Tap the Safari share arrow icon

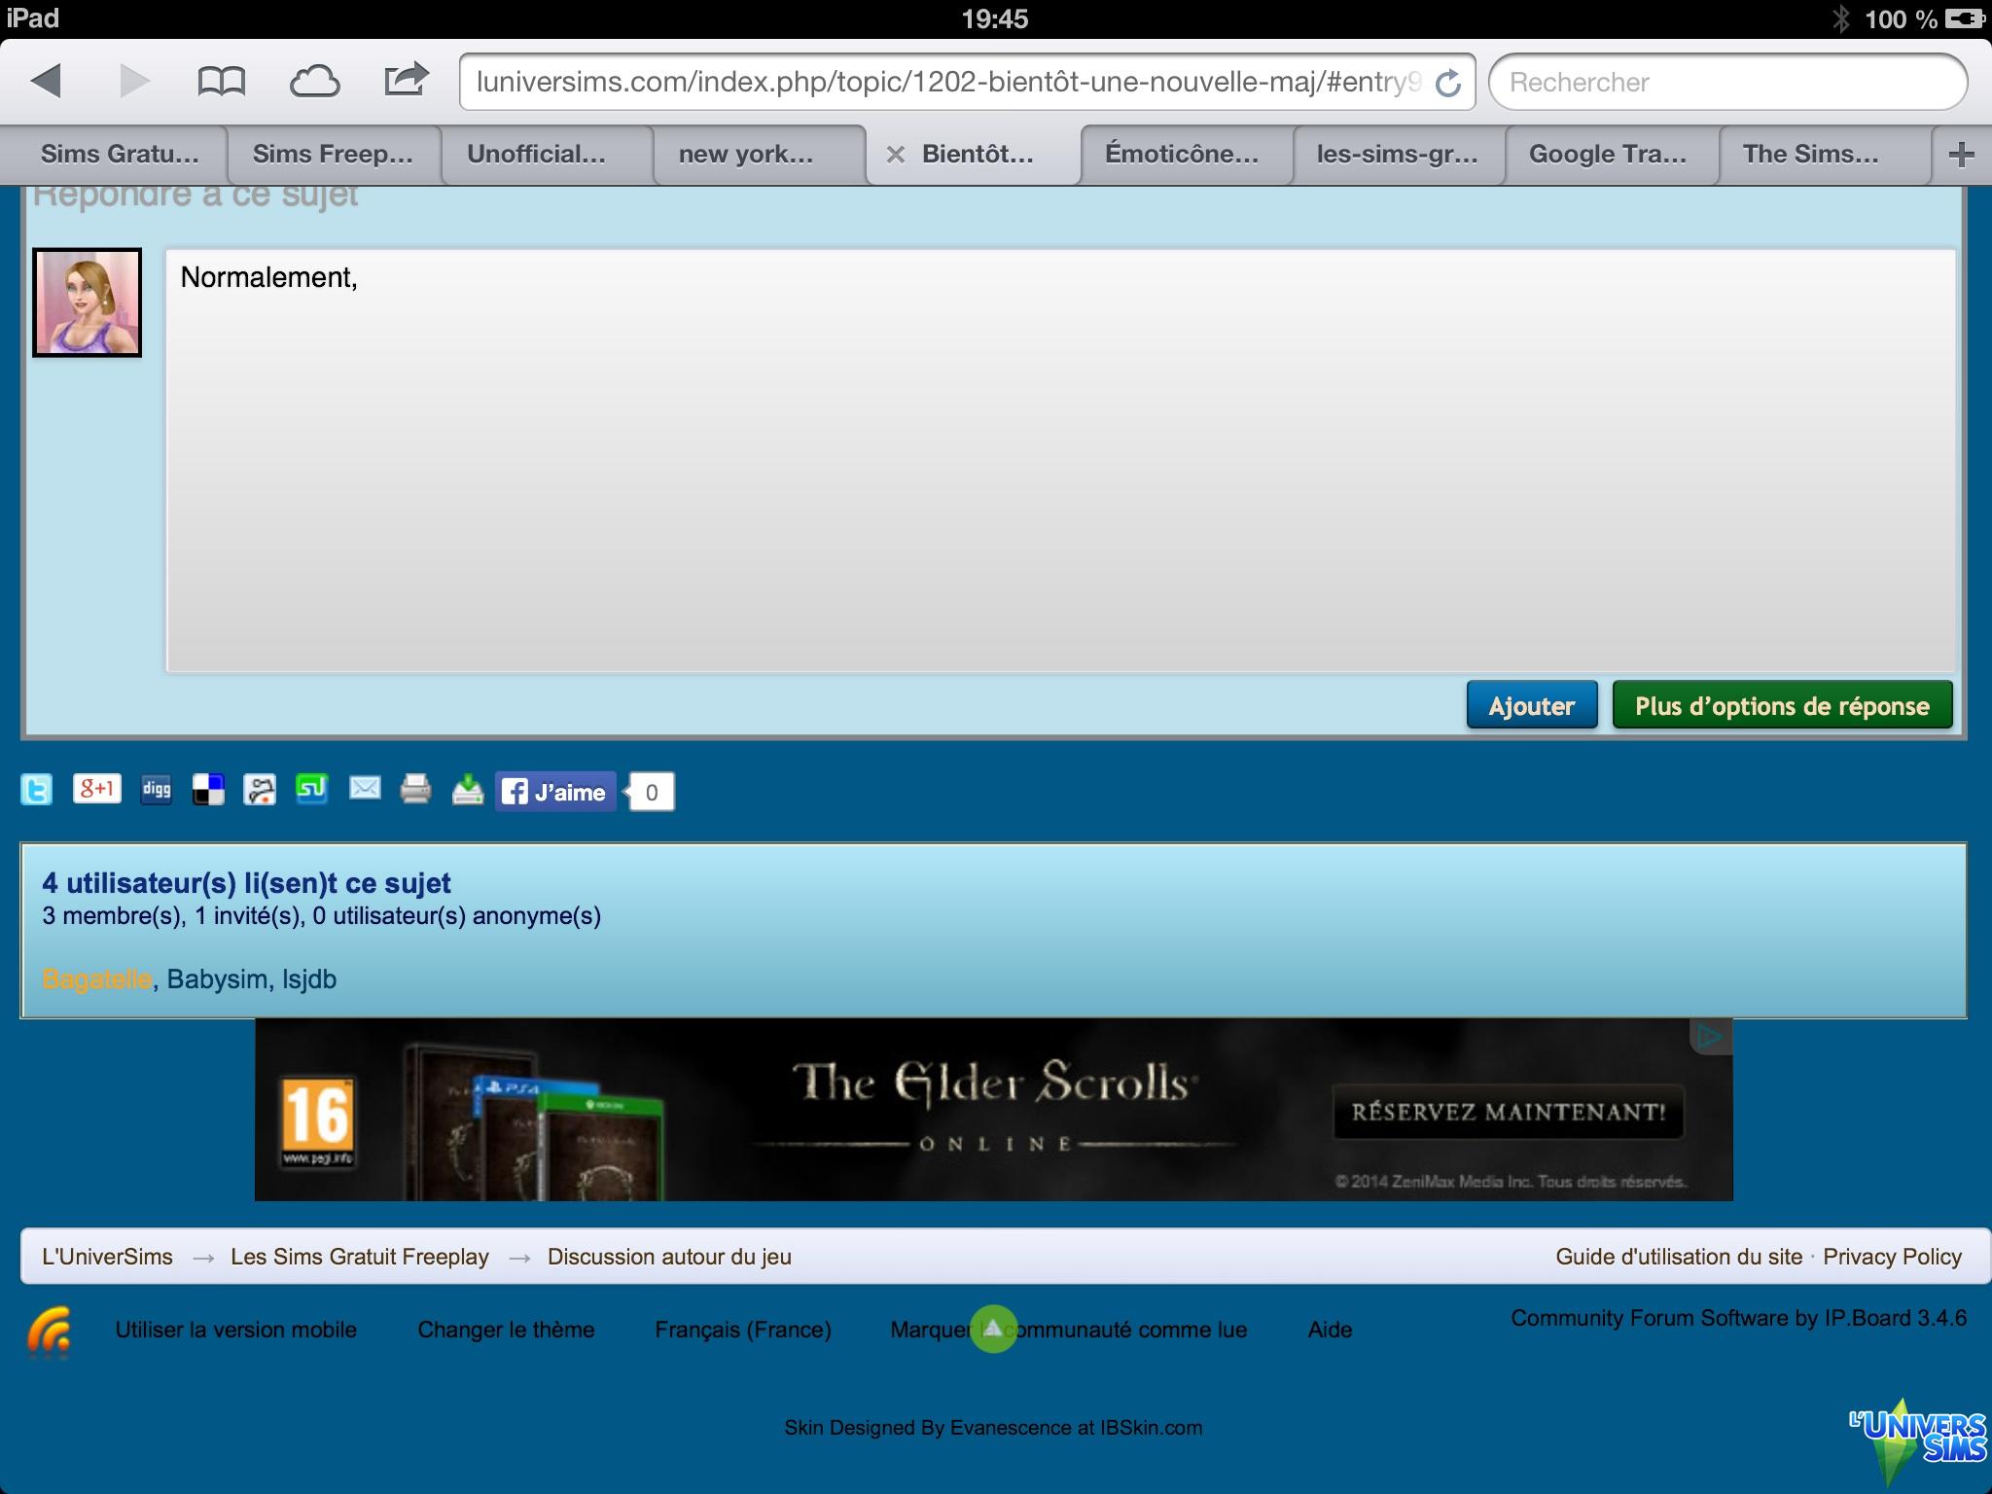(x=407, y=80)
